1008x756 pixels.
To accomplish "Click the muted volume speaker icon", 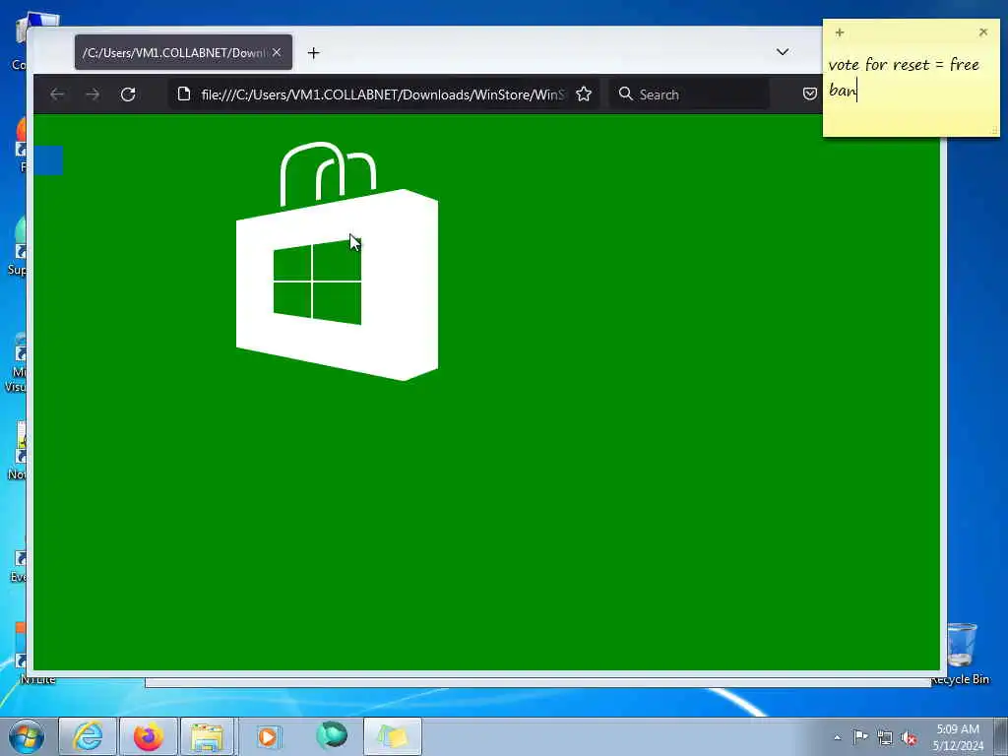I will (909, 738).
